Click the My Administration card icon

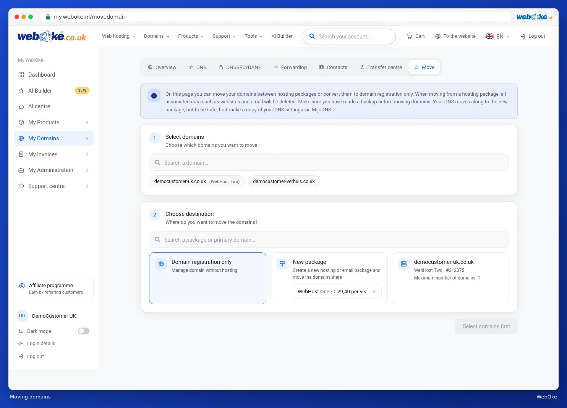(x=21, y=170)
